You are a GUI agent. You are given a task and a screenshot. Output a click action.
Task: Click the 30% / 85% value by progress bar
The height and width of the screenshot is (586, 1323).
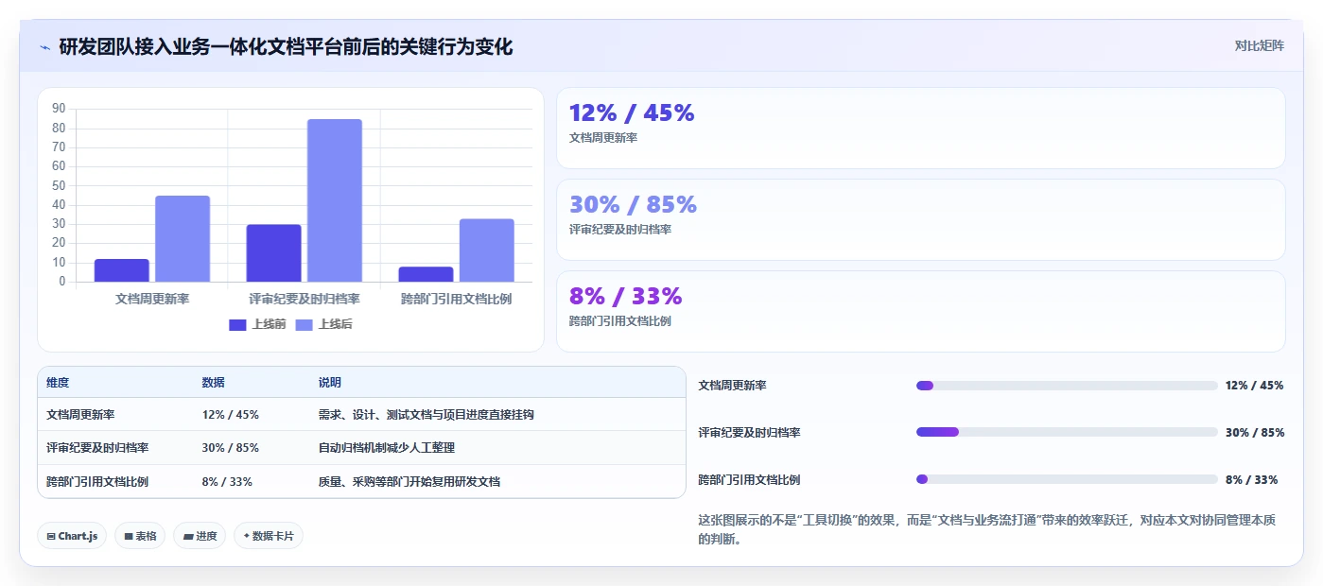(1255, 433)
